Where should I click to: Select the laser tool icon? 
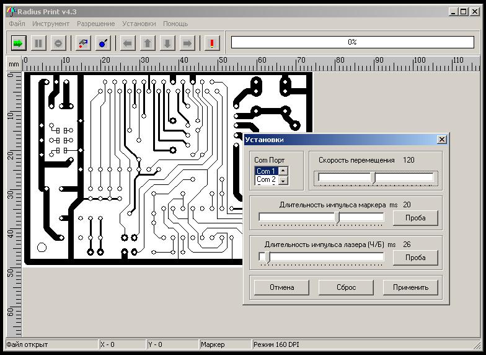[x=82, y=43]
